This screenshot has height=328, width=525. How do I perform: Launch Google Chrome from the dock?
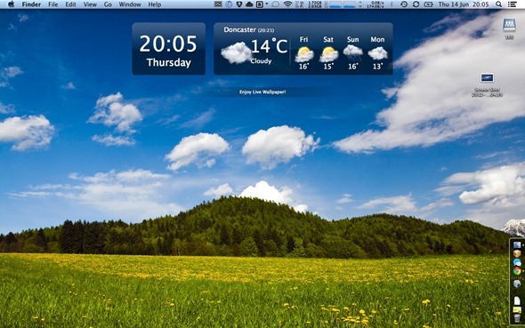[x=517, y=271]
